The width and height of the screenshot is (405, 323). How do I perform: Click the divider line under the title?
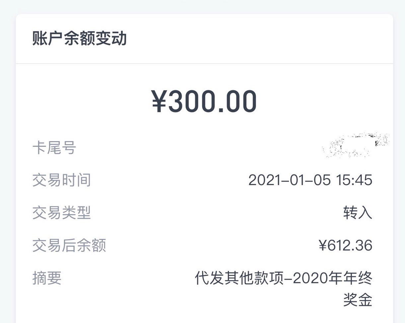(x=204, y=63)
